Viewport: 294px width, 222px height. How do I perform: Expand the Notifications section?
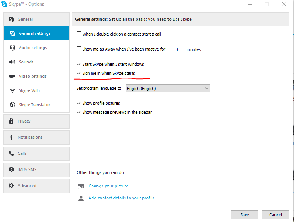36,137
